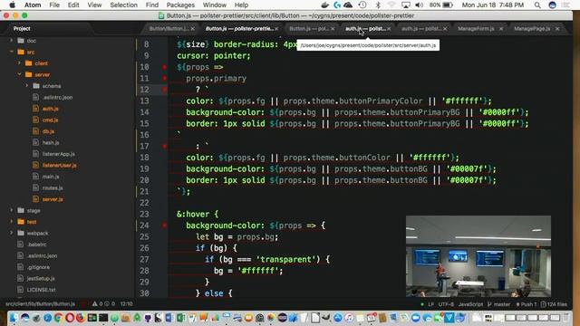Viewport: 580px width, 326px height.
Task: Close the ManageForm.js tab
Action: pos(501,28)
